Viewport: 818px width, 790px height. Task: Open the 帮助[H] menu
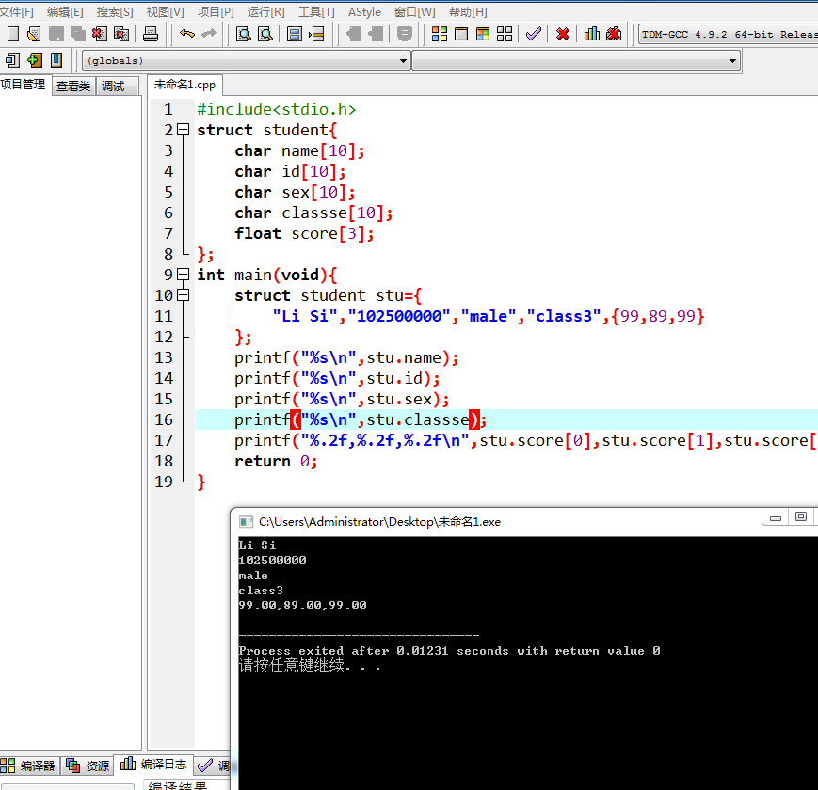(468, 12)
